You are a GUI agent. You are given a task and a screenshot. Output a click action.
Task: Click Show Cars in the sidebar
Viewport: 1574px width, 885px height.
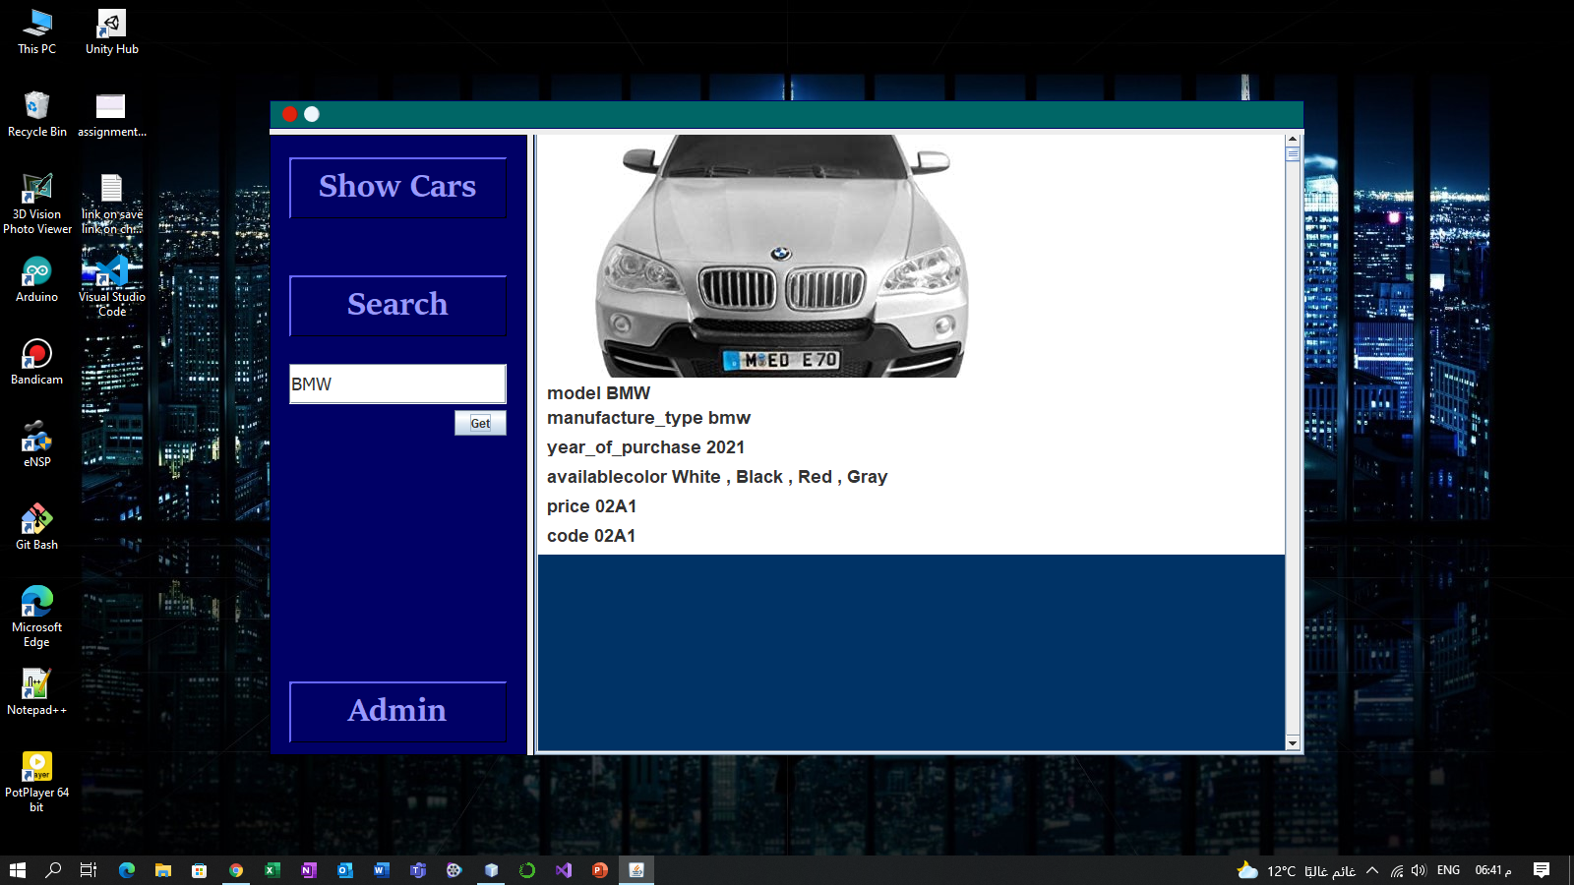click(x=396, y=187)
